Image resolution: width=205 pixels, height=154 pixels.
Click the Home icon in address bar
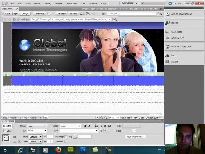click(19, 20)
